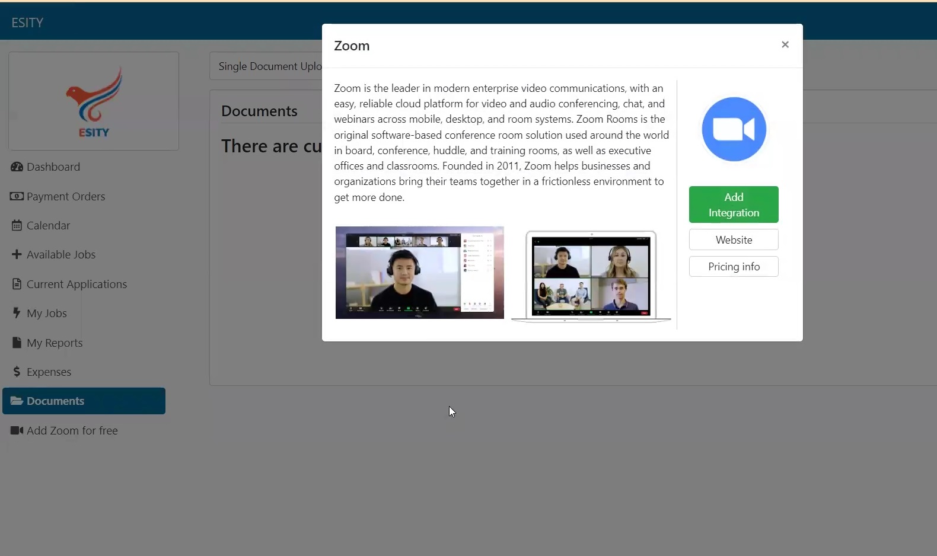Click the Calendar icon in sidebar
Image resolution: width=937 pixels, height=556 pixels.
click(x=17, y=225)
